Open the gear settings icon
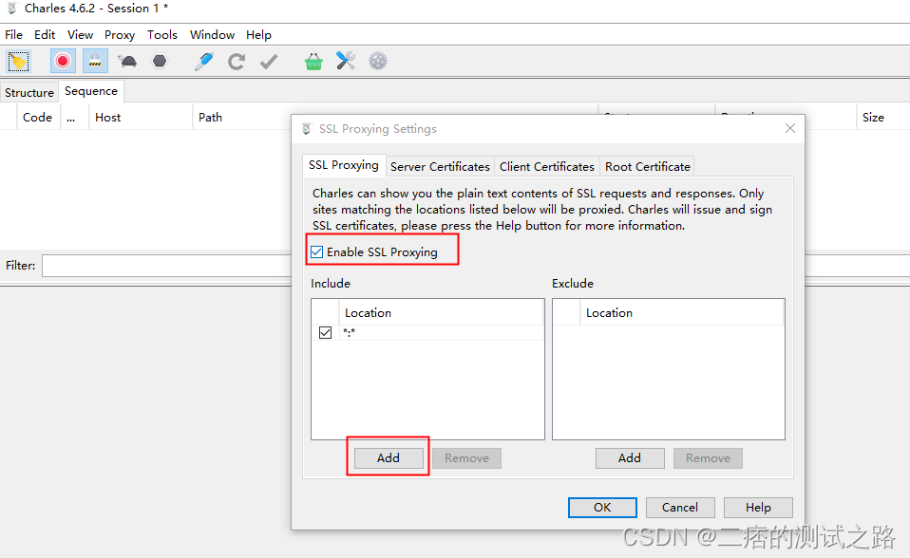The image size is (910, 558). coord(378,61)
